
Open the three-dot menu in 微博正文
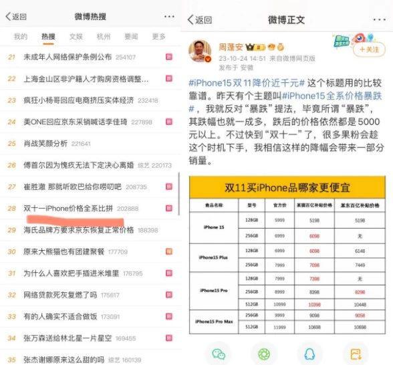[379, 19]
